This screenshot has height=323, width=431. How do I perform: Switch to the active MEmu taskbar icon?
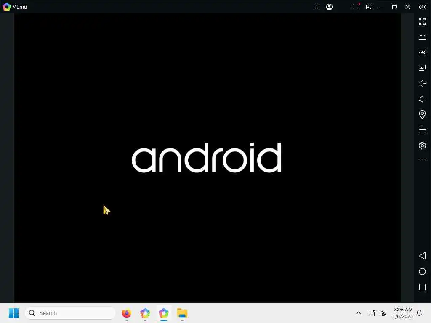[x=164, y=313]
